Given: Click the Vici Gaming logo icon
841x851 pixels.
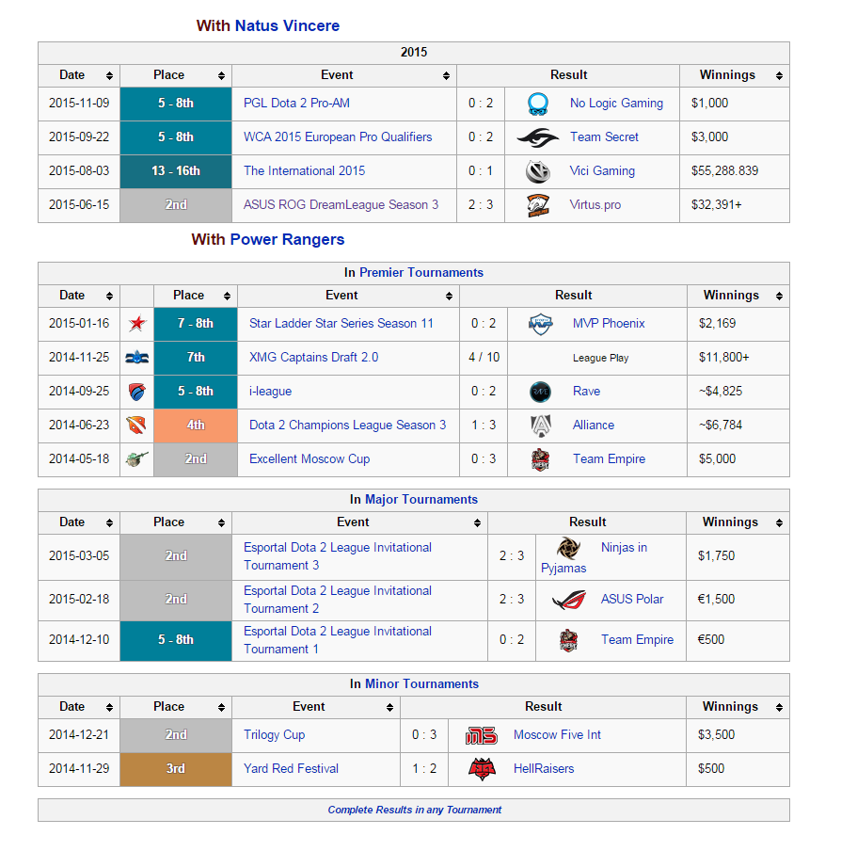Looking at the screenshot, I should point(538,171).
